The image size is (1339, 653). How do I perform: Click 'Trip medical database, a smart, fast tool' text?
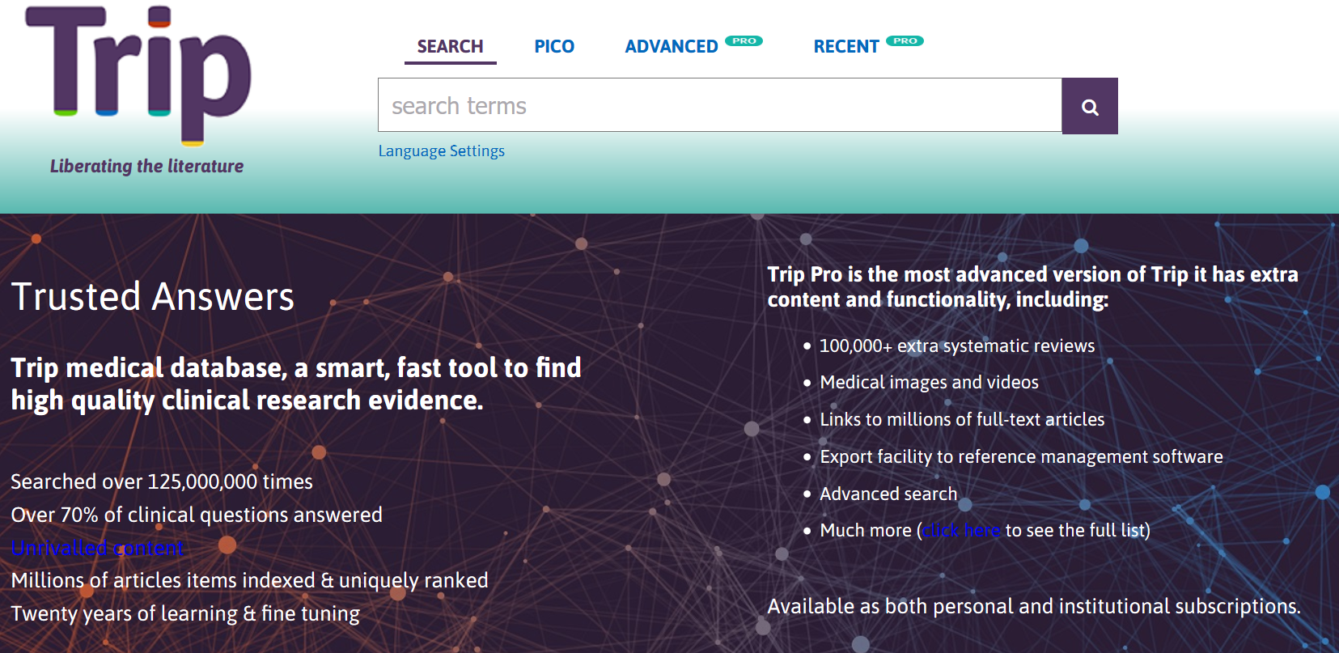click(296, 384)
